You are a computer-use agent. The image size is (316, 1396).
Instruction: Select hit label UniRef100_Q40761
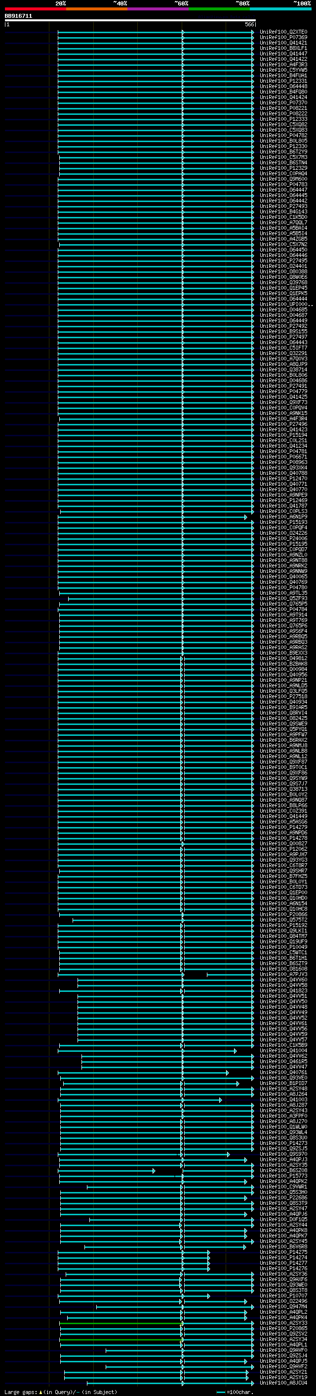coord(283,1072)
